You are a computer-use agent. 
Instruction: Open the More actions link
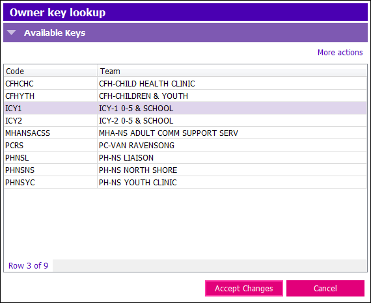click(340, 53)
